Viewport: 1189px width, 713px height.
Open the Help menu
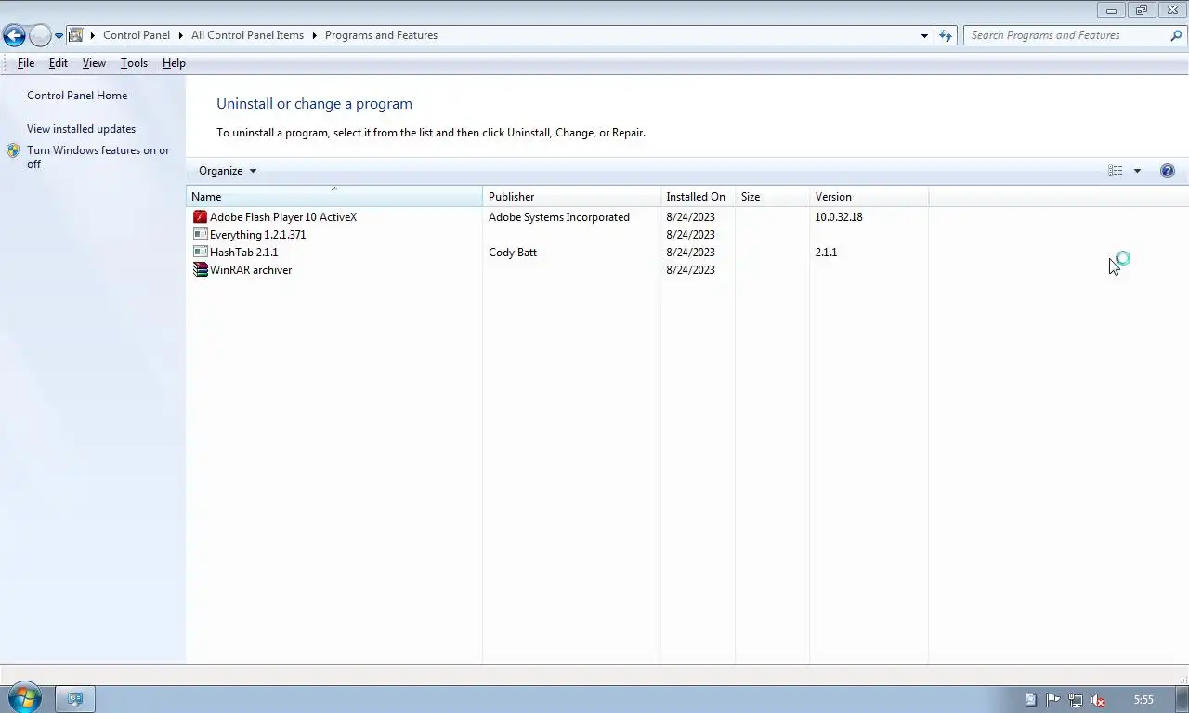(174, 63)
